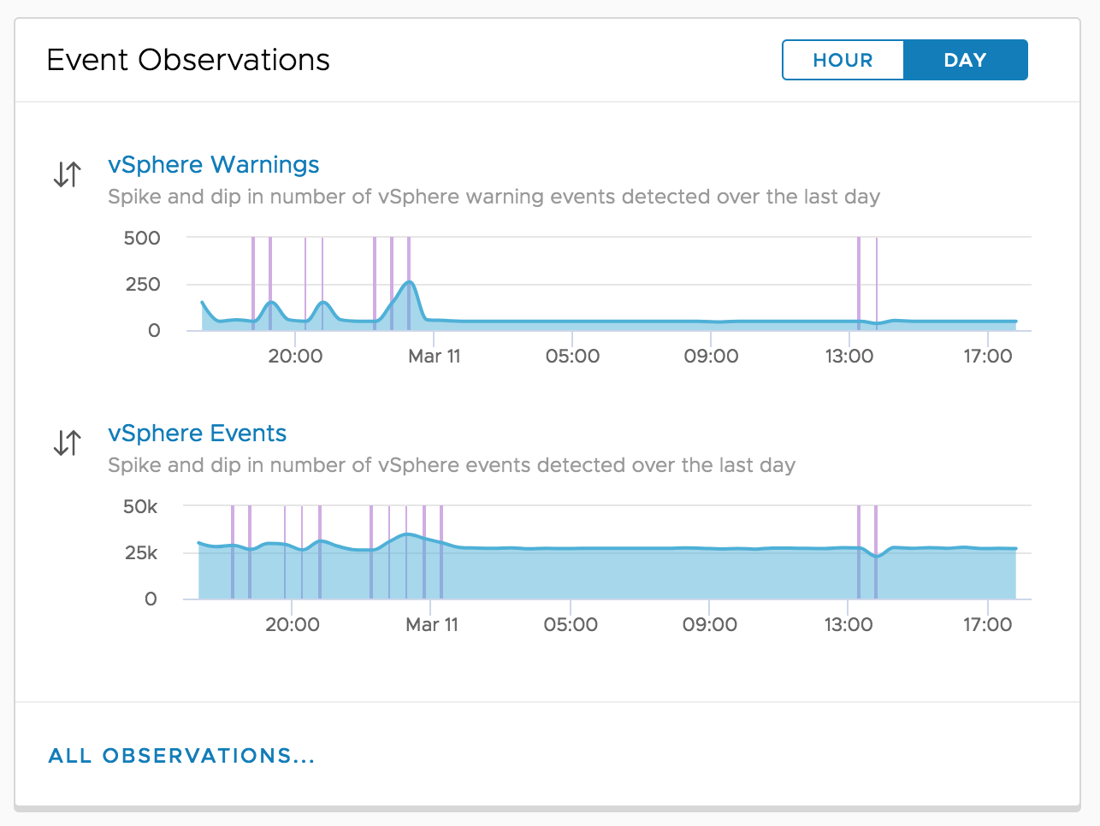Click spike-dip arrows icon beside vSphere Warnings
This screenshot has width=1100, height=826.
tap(67, 174)
